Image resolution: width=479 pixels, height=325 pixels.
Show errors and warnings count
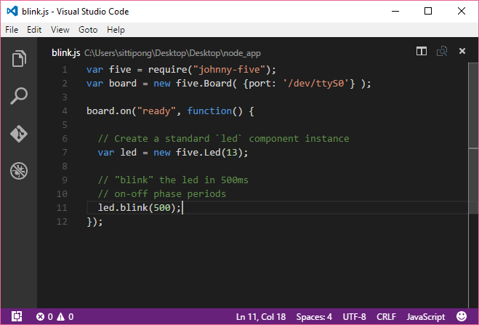55,317
